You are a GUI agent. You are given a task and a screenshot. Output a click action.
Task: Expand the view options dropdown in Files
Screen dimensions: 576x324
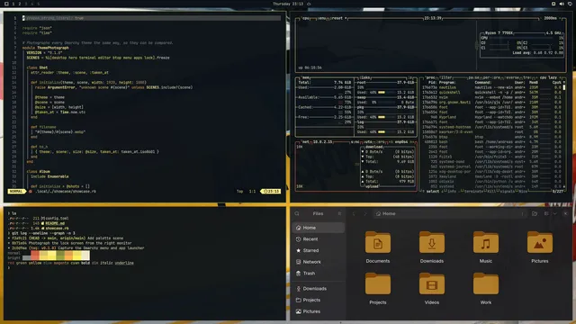click(x=554, y=213)
